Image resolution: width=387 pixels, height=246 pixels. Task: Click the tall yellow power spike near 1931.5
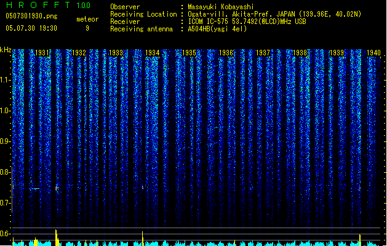pyautogui.click(x=57, y=237)
